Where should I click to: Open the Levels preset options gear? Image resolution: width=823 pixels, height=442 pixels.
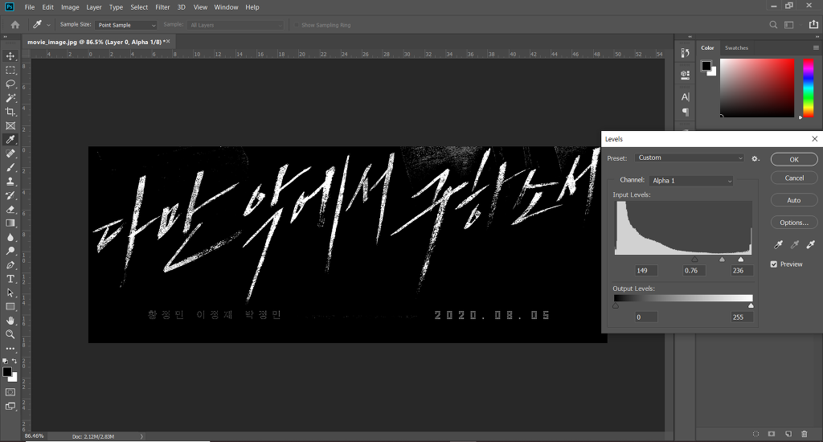(x=755, y=158)
